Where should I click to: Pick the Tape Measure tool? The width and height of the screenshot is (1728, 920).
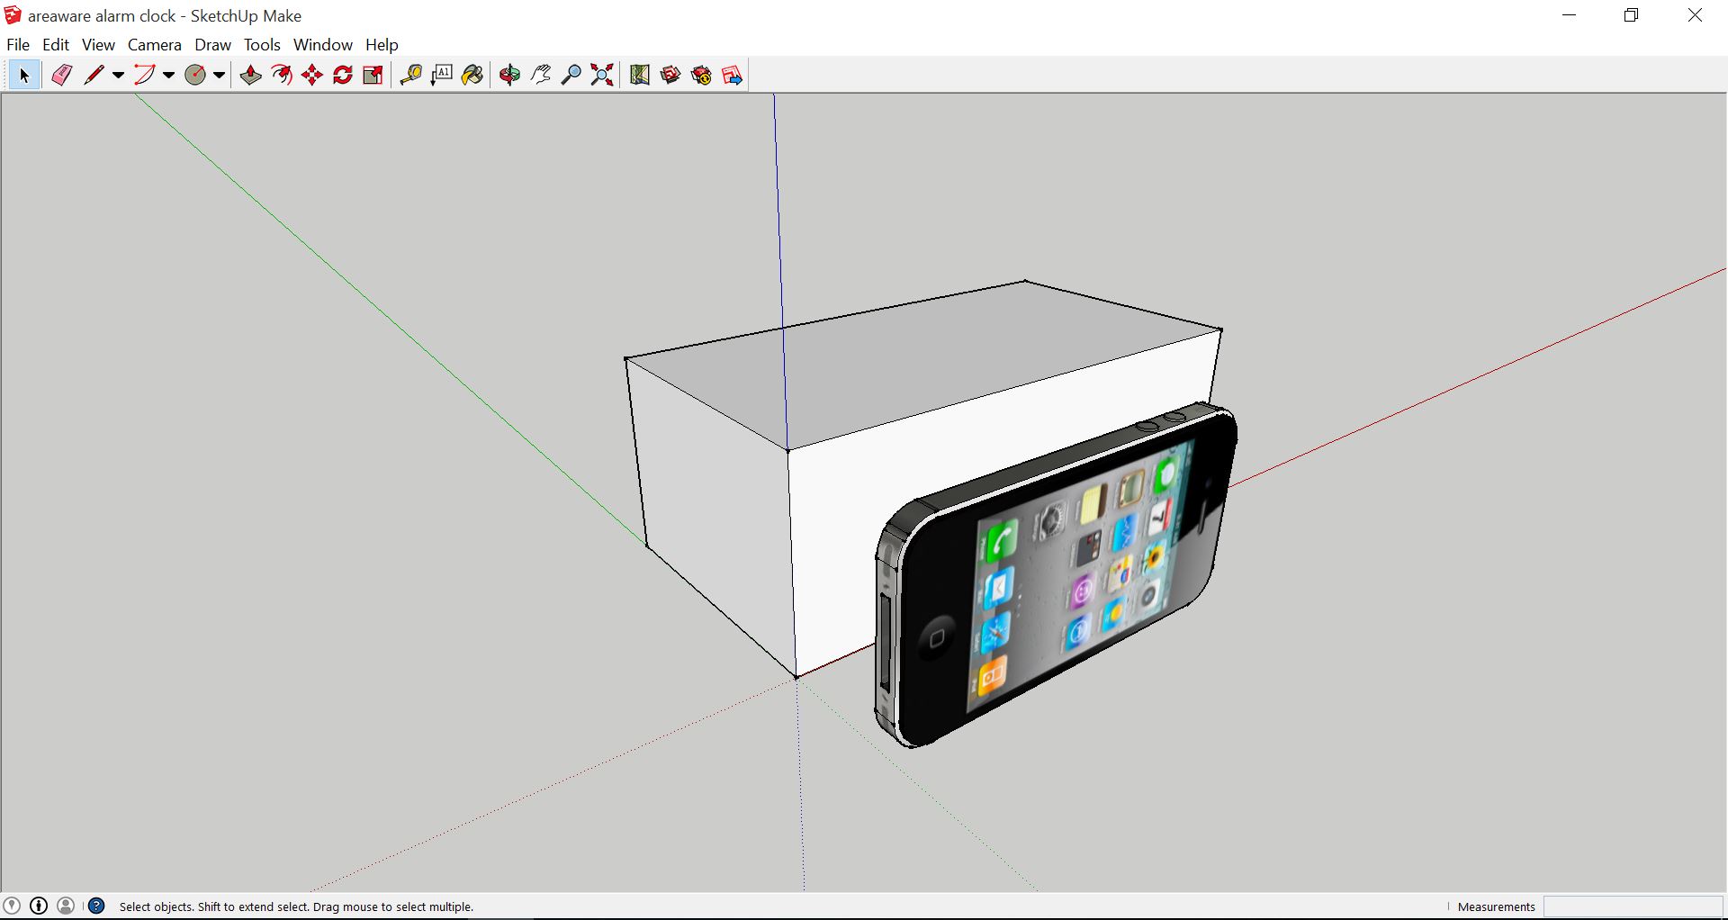(411, 76)
